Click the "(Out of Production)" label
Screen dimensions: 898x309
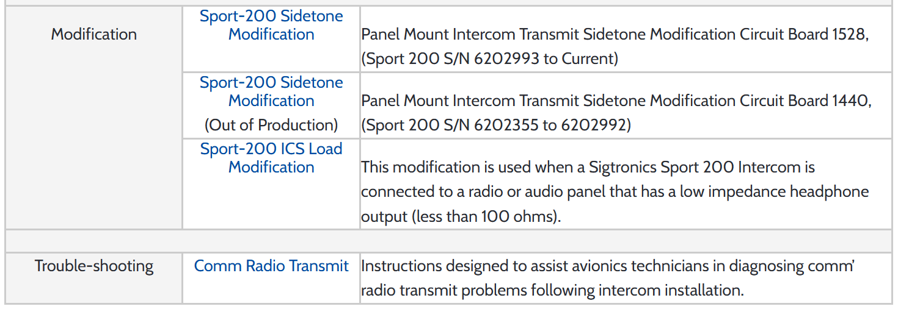click(x=271, y=125)
